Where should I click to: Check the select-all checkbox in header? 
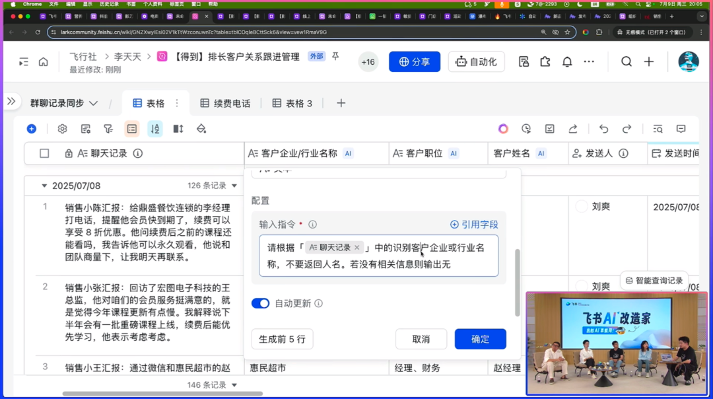44,153
